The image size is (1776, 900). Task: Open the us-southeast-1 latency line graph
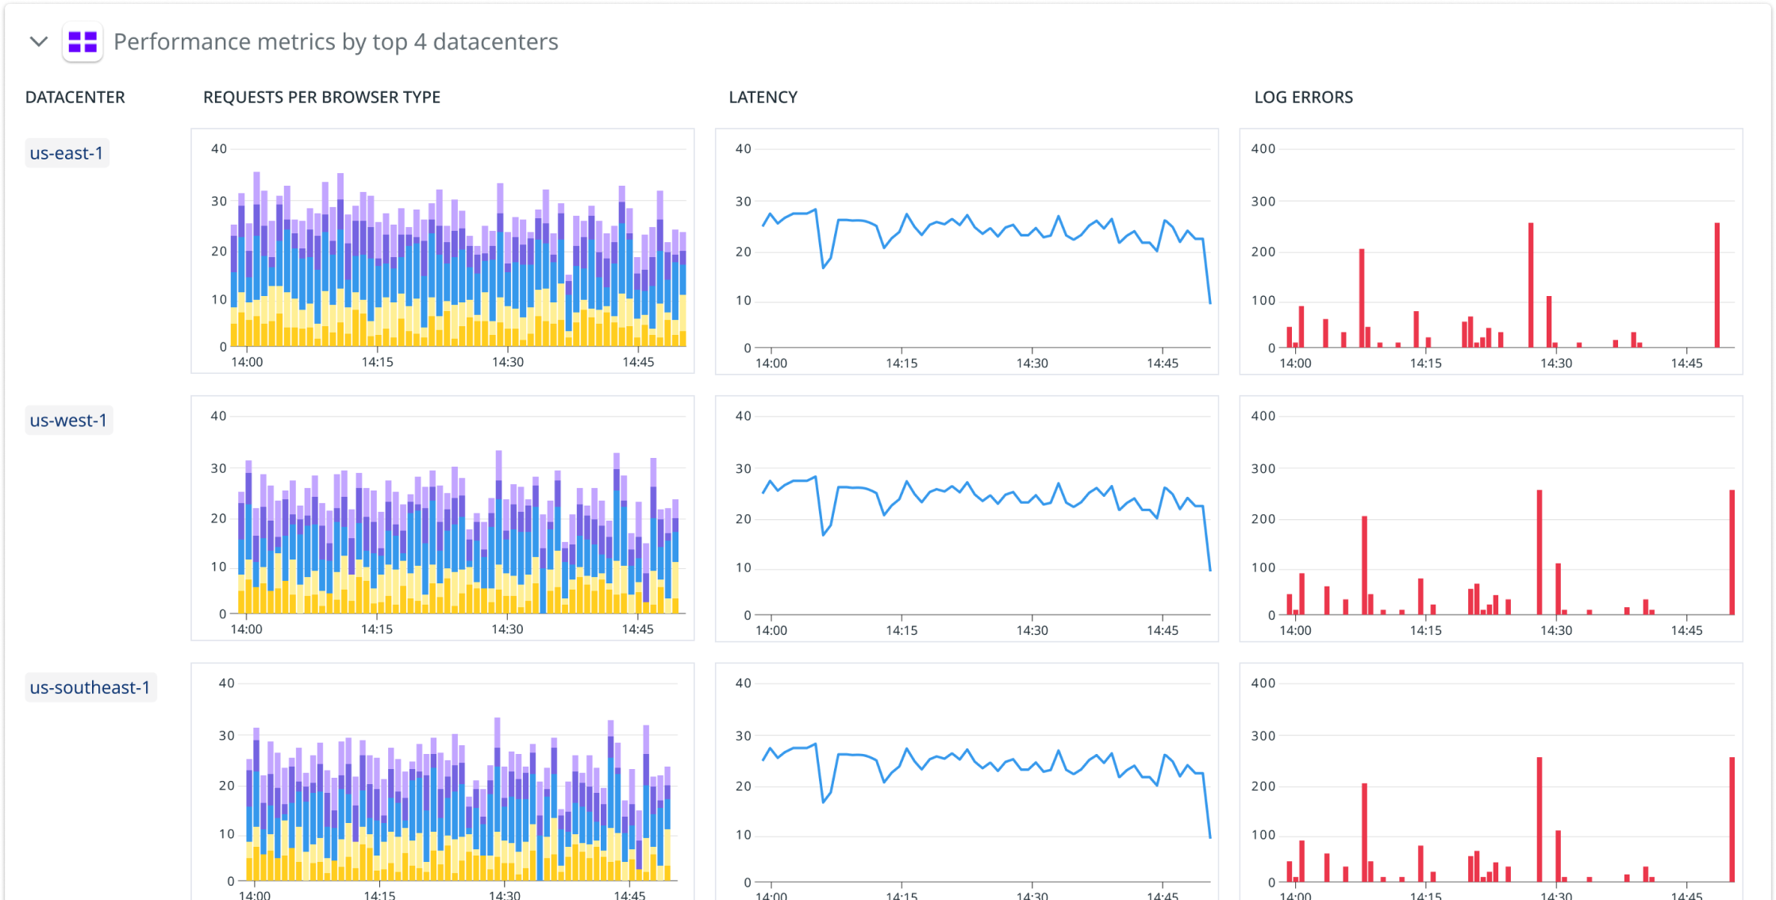click(x=967, y=782)
